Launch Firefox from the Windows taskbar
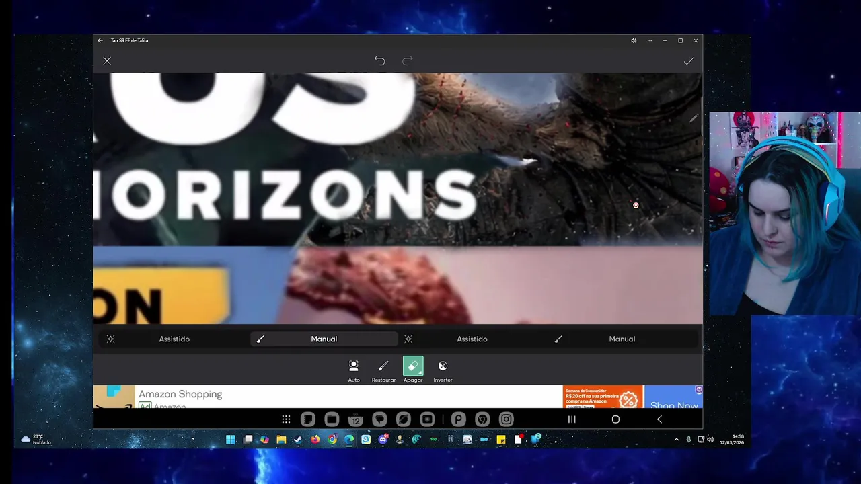The height and width of the screenshot is (484, 861). [315, 440]
